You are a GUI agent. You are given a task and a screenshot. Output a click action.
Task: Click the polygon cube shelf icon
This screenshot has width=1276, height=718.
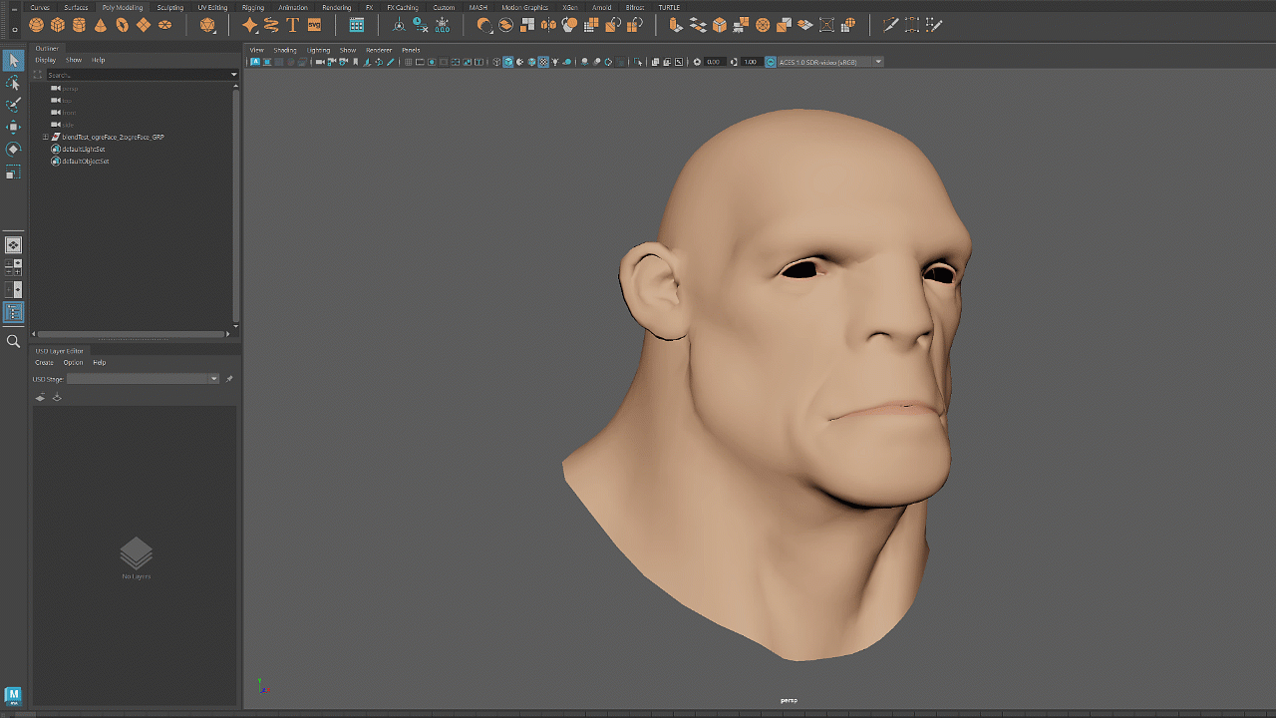(58, 25)
